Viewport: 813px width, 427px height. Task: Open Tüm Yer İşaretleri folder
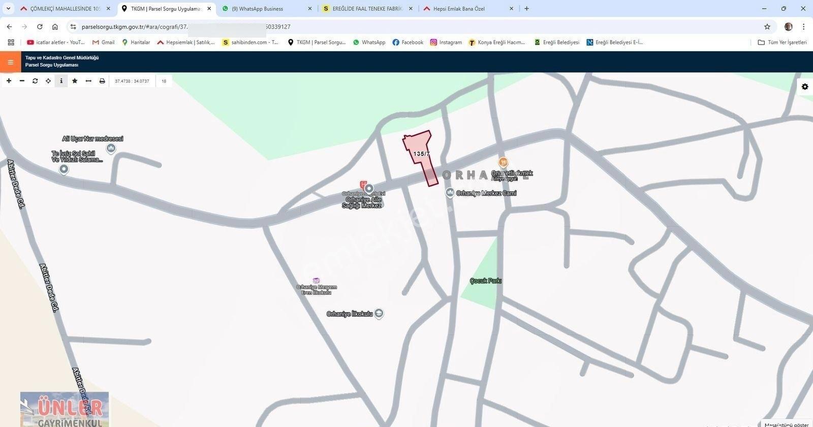[x=782, y=42]
